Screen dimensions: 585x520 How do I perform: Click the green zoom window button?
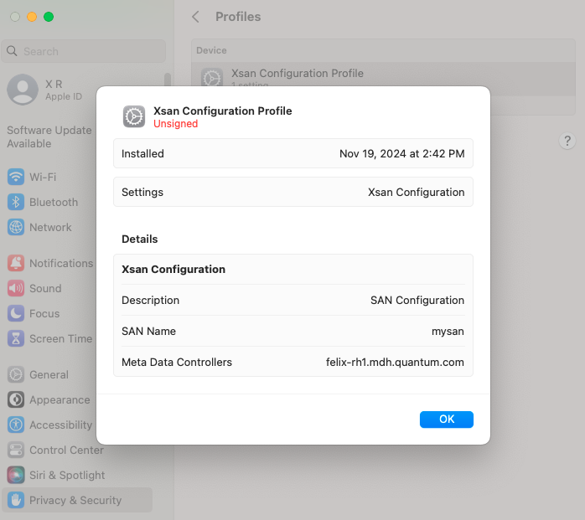pos(49,17)
